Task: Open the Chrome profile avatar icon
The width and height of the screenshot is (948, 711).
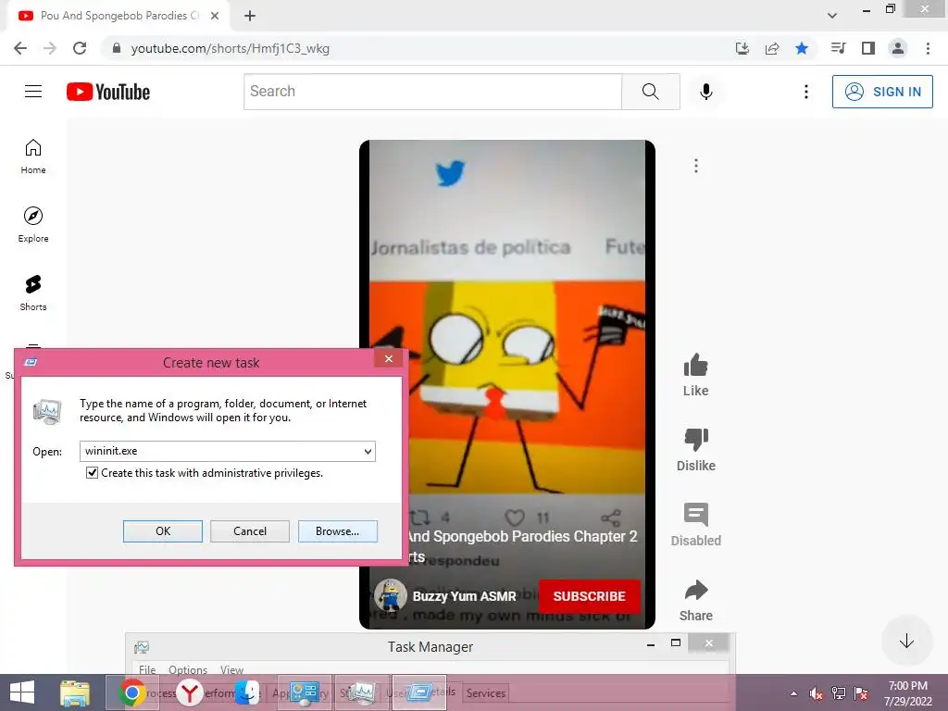Action: (x=898, y=48)
